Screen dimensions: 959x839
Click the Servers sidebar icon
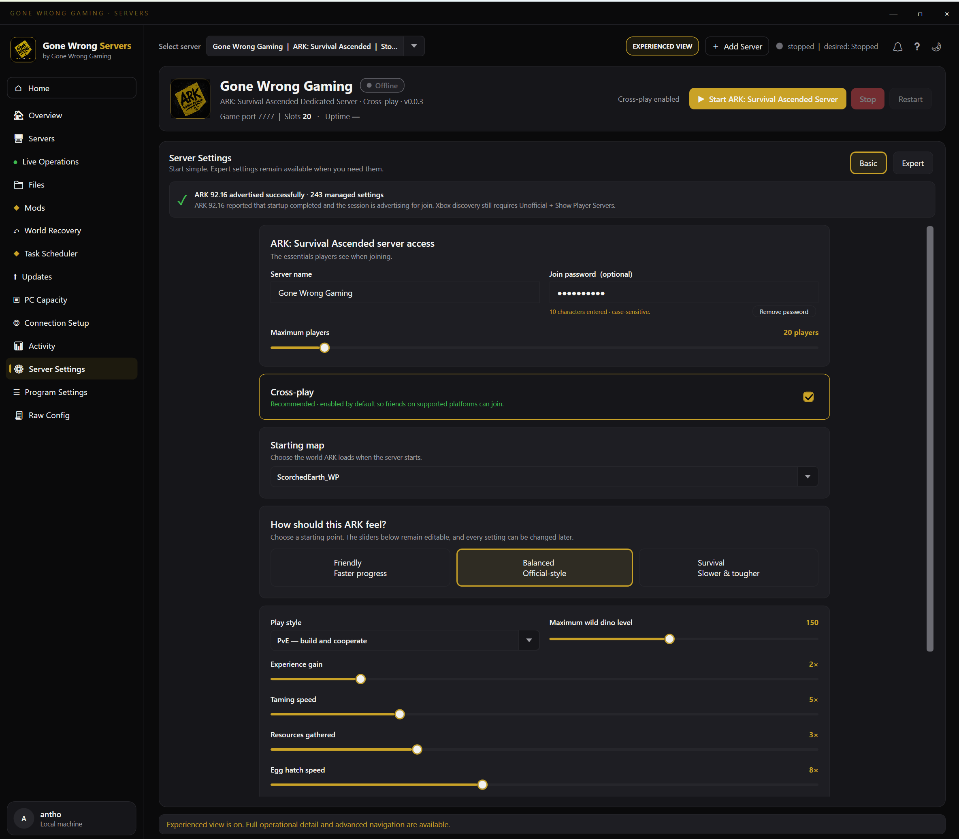pyautogui.click(x=18, y=138)
